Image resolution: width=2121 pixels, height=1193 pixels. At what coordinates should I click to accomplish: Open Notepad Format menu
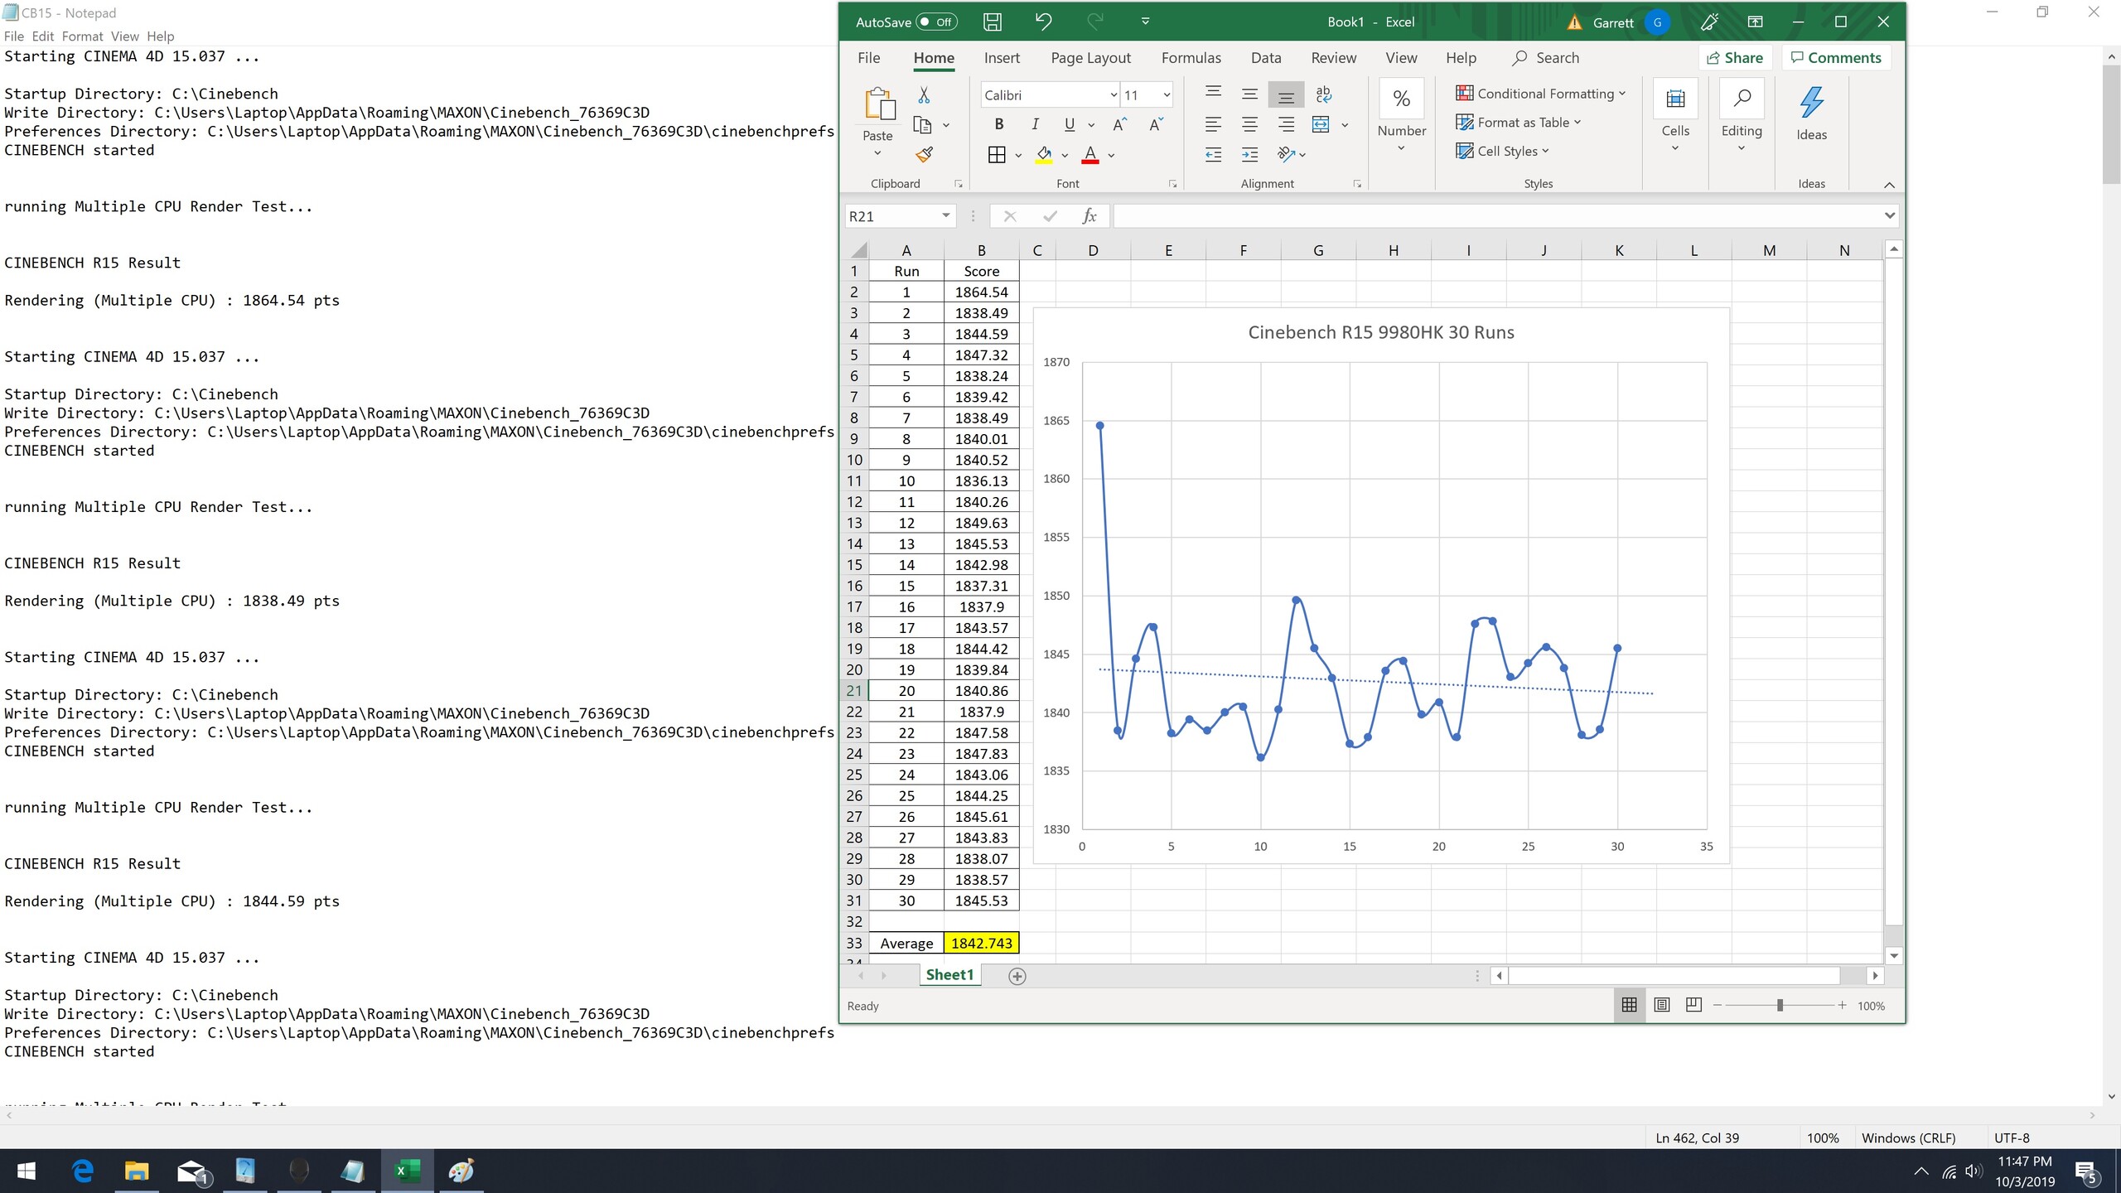[x=82, y=36]
